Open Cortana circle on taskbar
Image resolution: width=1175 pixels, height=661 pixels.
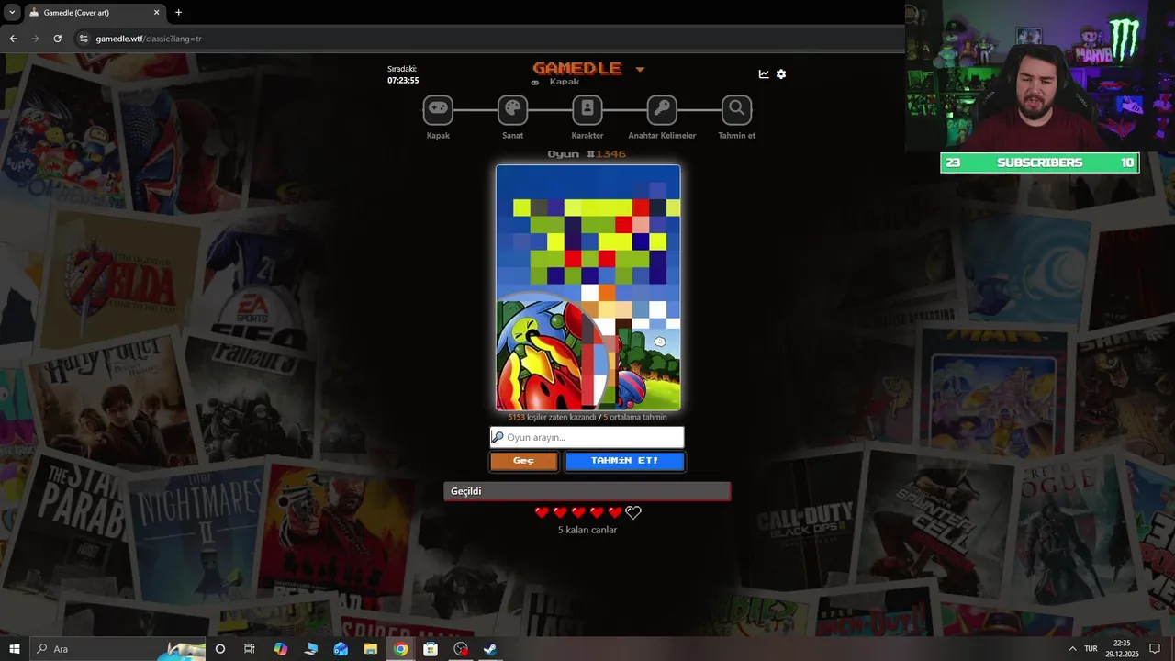pos(220,649)
